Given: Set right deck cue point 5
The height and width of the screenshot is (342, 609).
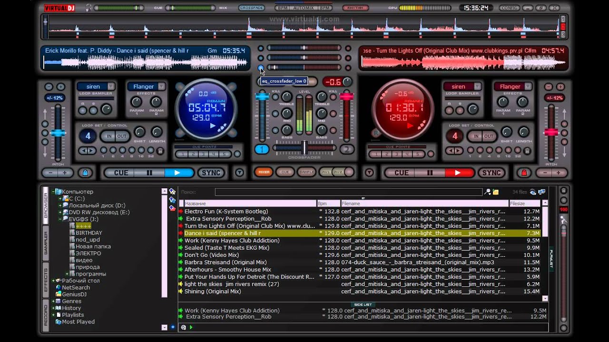Looking at the screenshot, I should click(418, 154).
